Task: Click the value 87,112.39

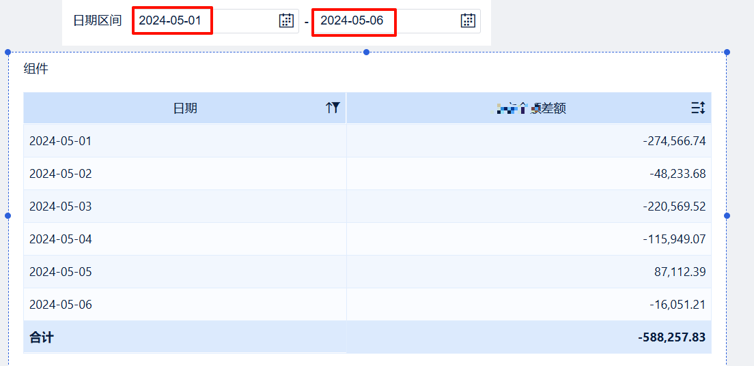Action: [680, 272]
